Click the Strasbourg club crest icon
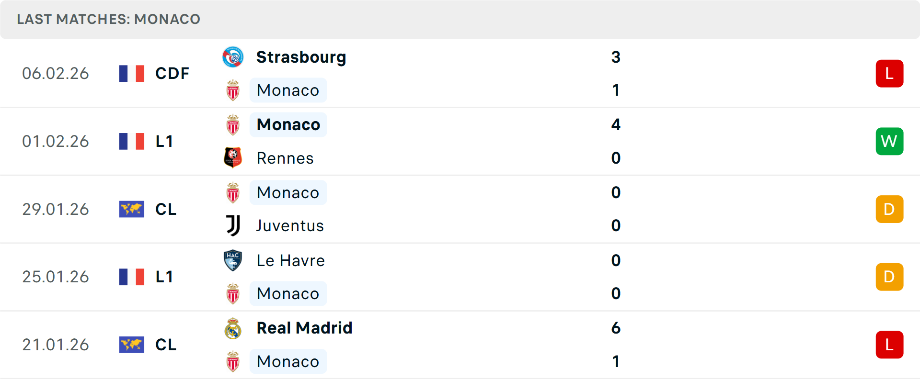This screenshot has width=920, height=379. pos(233,57)
